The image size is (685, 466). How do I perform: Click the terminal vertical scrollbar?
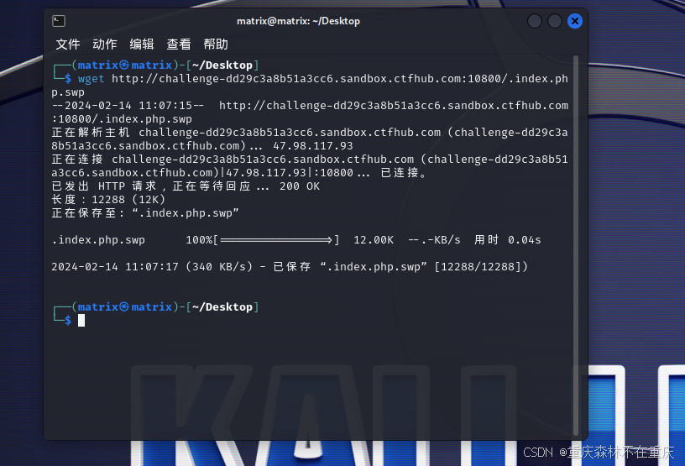pyautogui.click(x=576, y=246)
